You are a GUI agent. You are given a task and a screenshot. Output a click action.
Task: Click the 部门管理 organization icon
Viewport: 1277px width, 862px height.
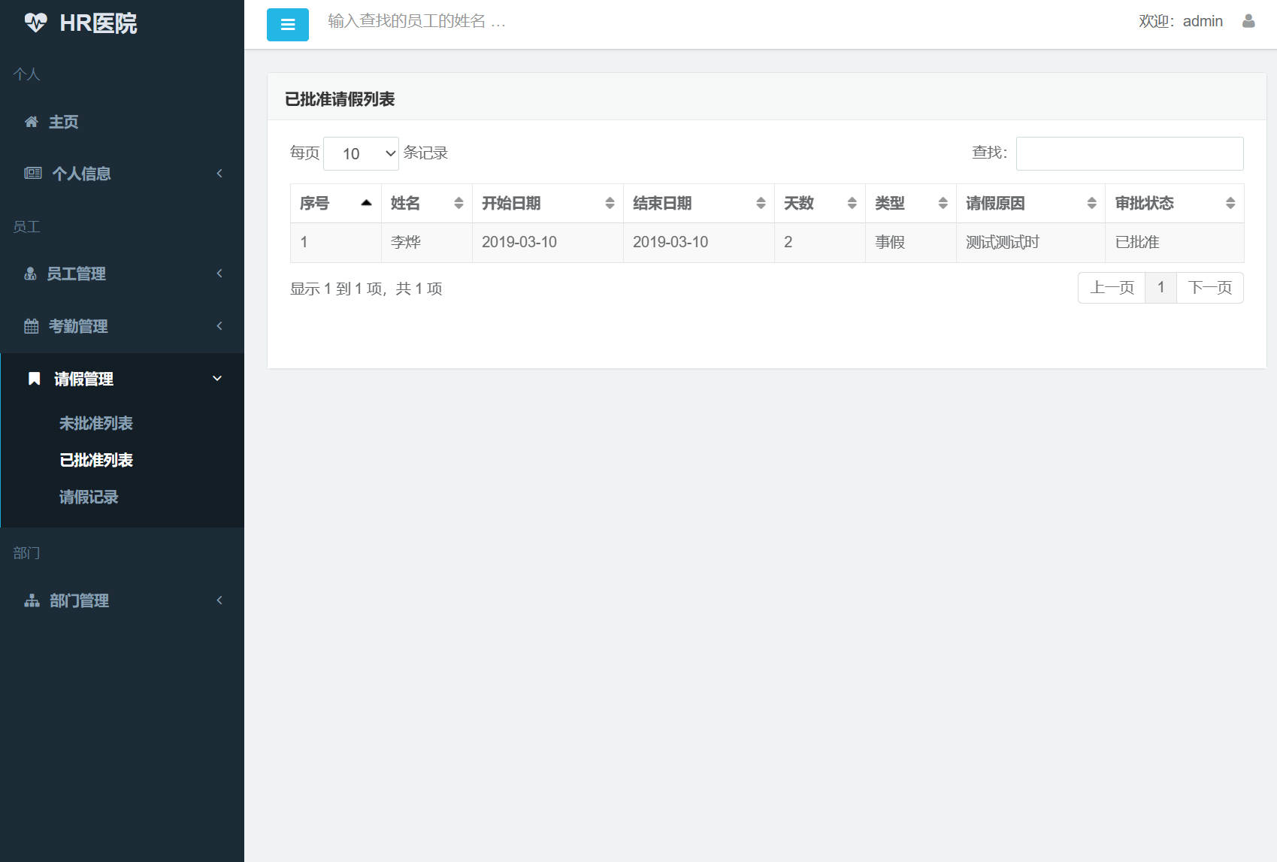coord(31,600)
